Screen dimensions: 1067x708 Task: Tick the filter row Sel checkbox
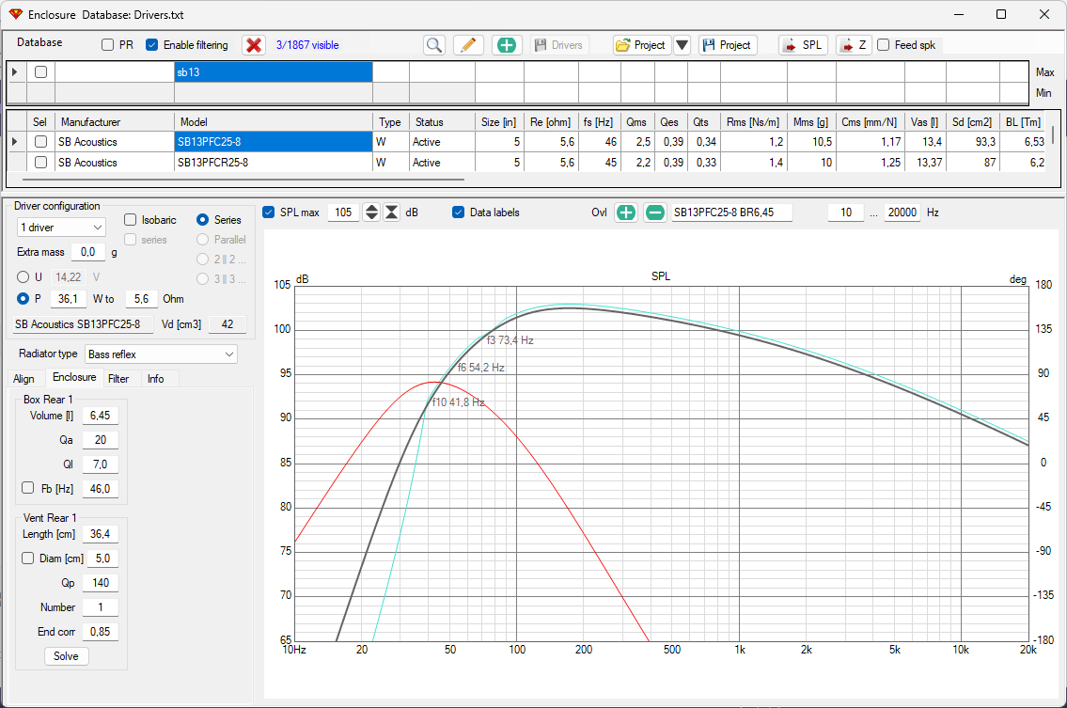tap(40, 72)
